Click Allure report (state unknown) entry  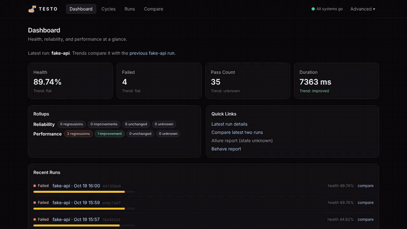(x=242, y=141)
